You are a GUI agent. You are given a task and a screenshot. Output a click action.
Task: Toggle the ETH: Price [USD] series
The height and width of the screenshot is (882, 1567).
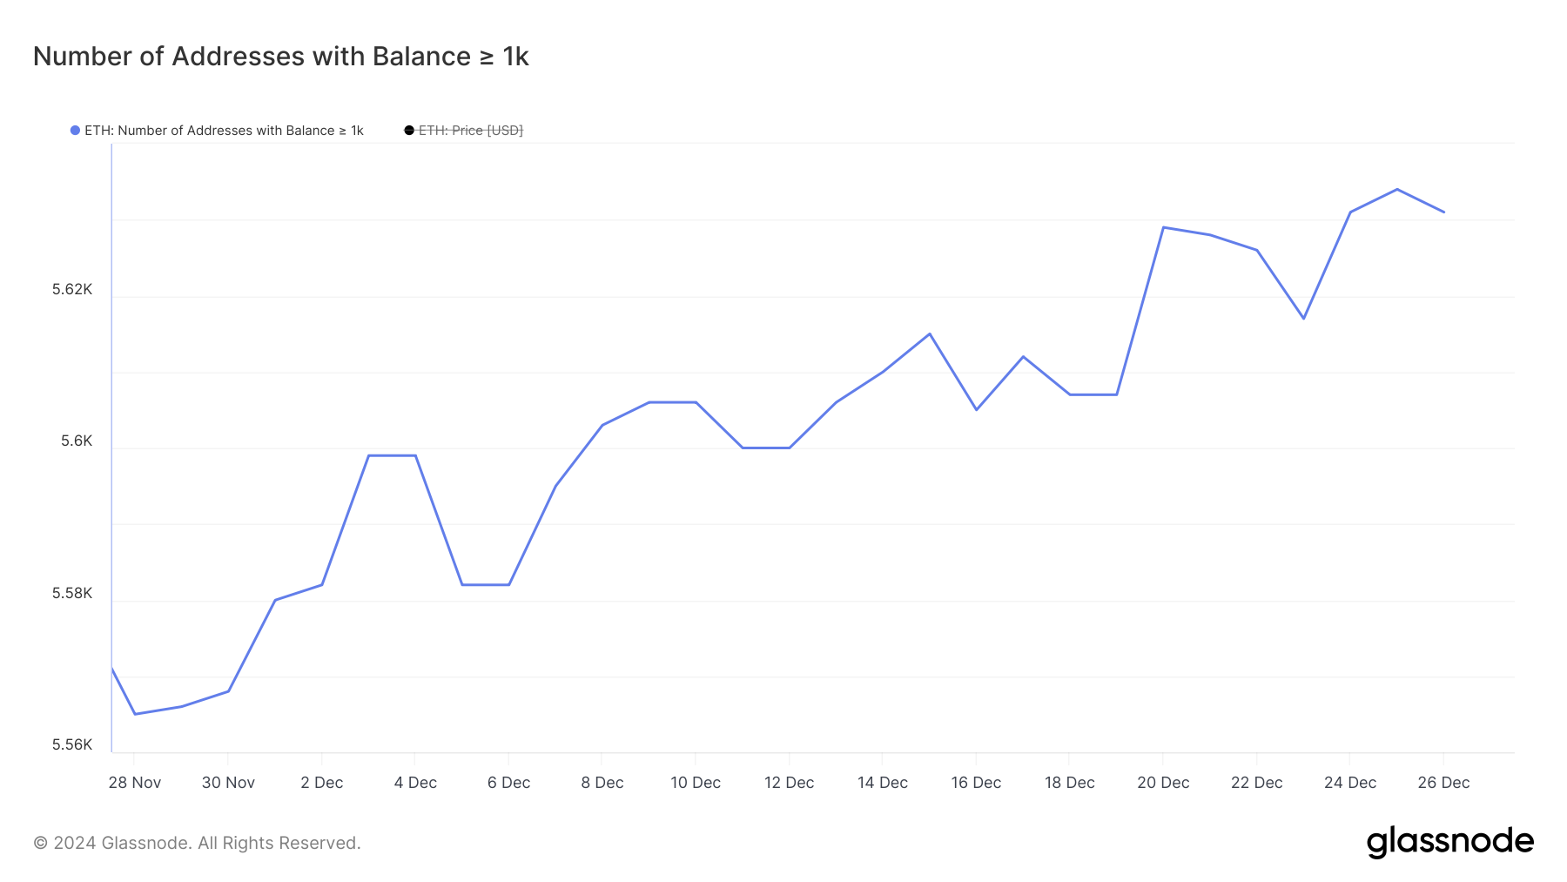click(470, 131)
